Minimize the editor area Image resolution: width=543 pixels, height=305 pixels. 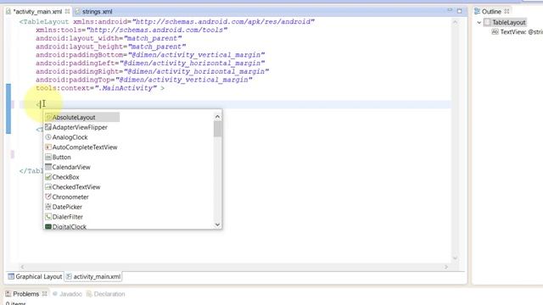[x=450, y=11]
